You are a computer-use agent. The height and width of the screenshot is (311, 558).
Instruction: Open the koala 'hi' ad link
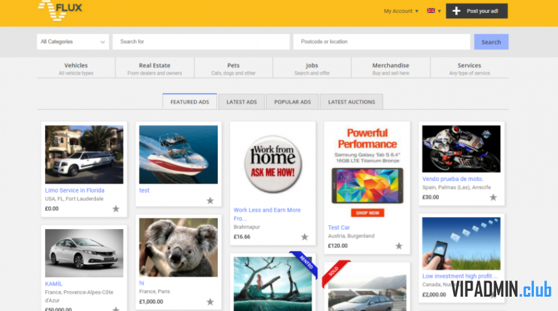[141, 283]
